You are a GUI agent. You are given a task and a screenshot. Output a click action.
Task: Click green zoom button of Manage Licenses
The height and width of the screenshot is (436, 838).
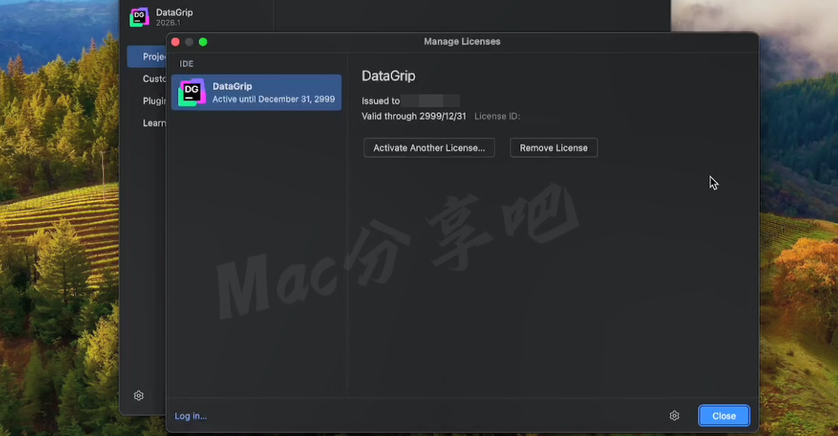coord(203,42)
